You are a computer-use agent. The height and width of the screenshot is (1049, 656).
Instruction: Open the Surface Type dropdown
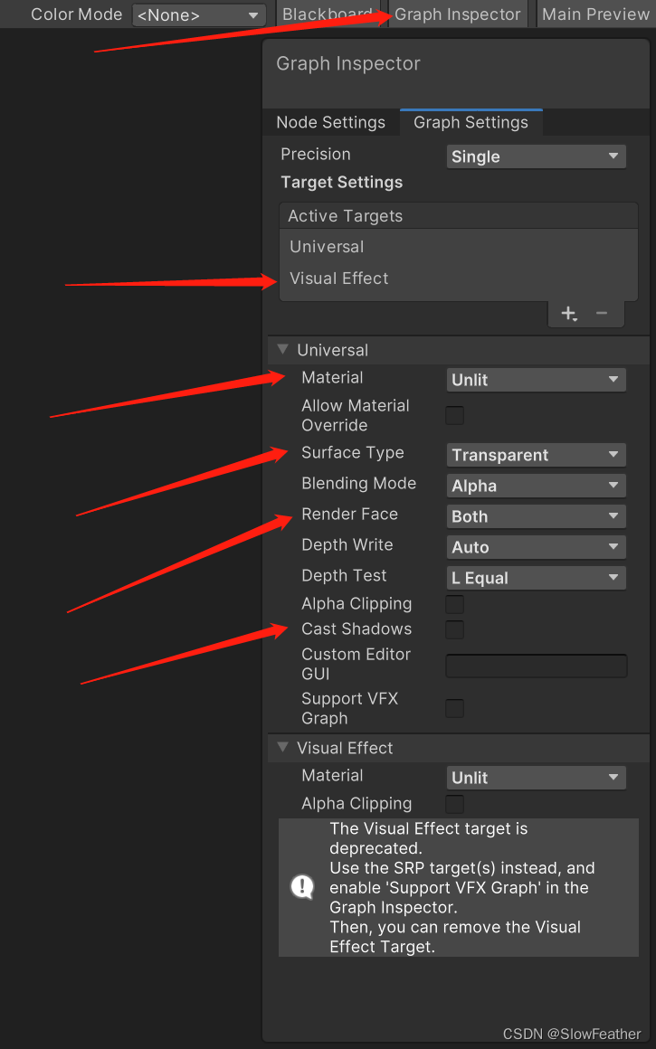click(x=535, y=454)
